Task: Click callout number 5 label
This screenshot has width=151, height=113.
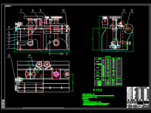Action: 9,33
